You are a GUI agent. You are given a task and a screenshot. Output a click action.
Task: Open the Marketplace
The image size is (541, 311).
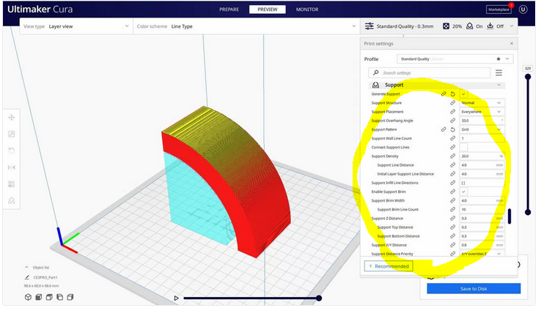(498, 10)
